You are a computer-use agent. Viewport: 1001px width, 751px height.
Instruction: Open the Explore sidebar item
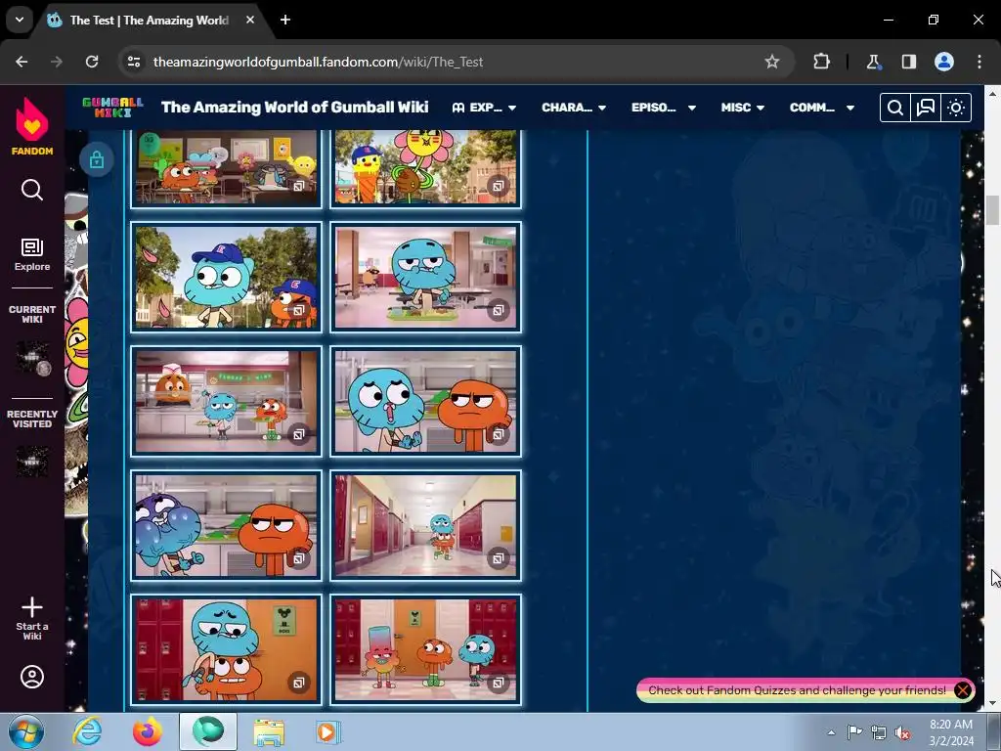32,254
